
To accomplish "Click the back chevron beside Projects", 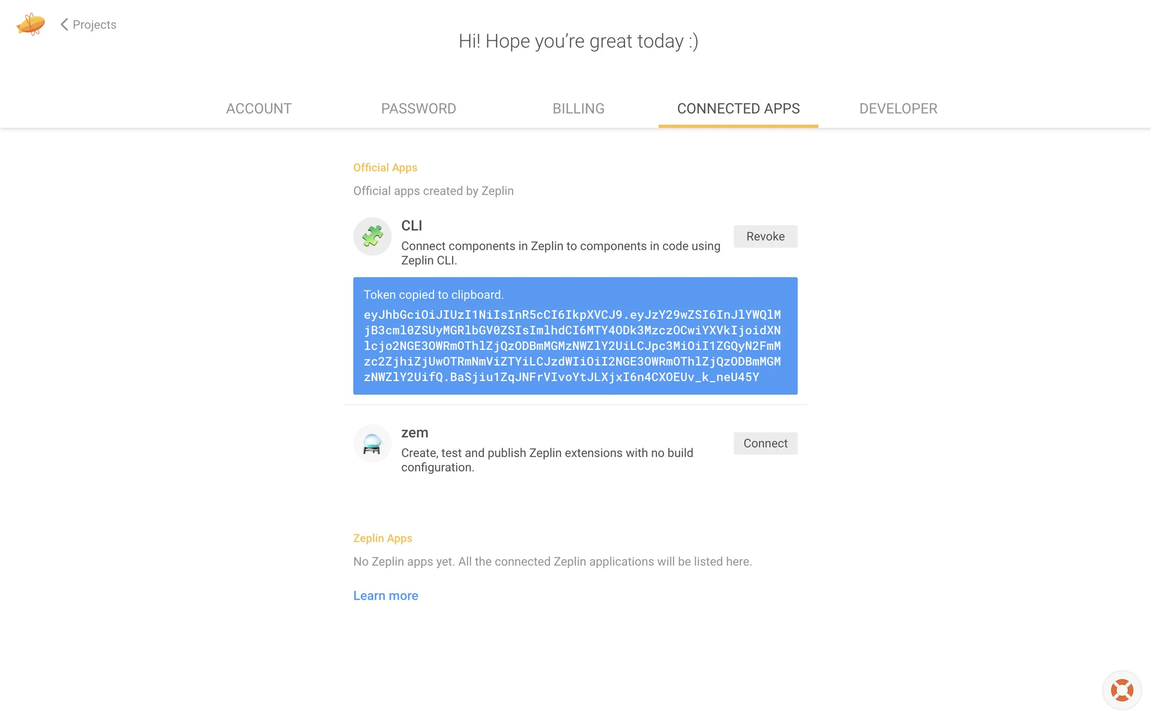I will click(64, 25).
